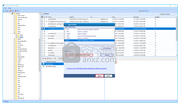This screenshot has height=106, width=180.
Task: Expand the Google Takeout folder node
Action: coord(12,49)
